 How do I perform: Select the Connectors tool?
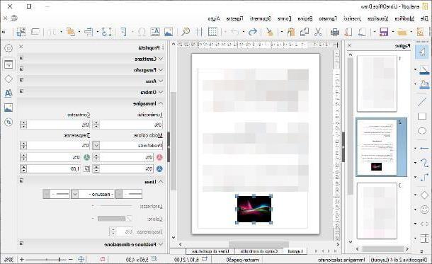[424, 177]
